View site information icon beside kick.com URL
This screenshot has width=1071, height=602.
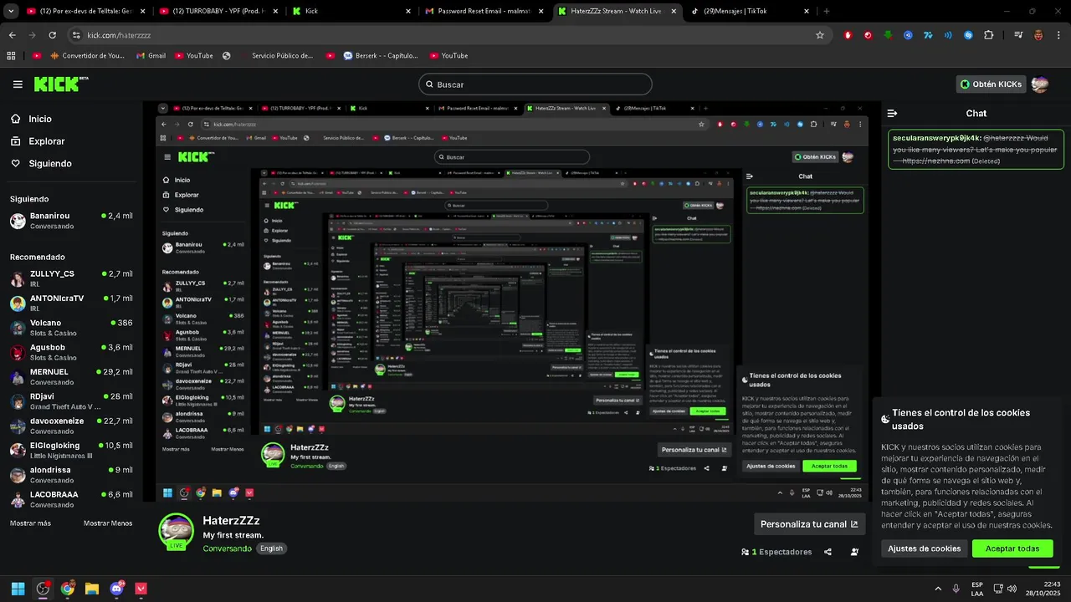pos(76,35)
